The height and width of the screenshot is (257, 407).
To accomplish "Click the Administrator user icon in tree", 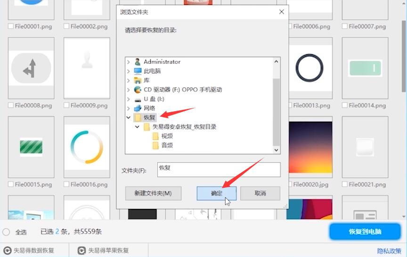I will (x=138, y=62).
